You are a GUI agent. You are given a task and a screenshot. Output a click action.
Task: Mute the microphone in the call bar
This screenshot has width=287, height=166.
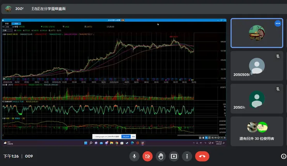pyautogui.click(x=134, y=156)
